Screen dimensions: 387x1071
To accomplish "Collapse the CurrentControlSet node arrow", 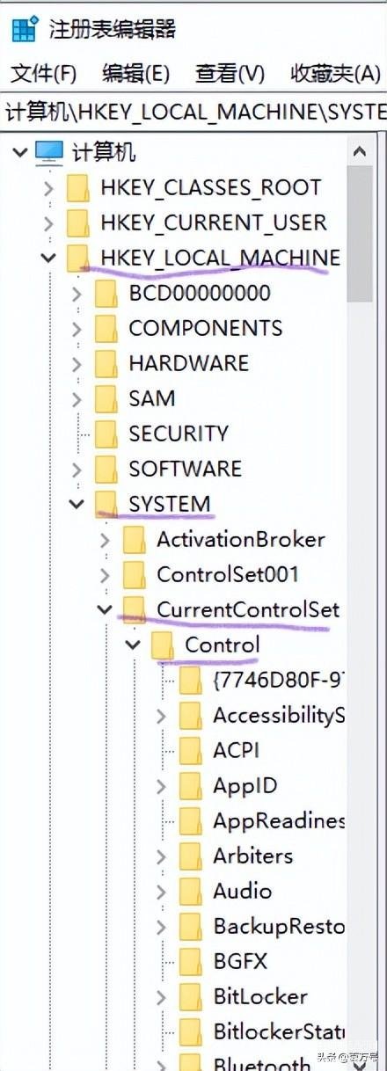I will [x=105, y=609].
